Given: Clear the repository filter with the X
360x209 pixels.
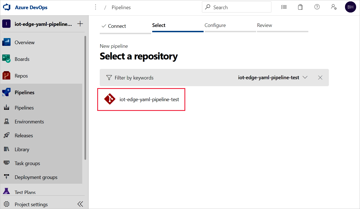Looking at the screenshot, I should (320, 78).
